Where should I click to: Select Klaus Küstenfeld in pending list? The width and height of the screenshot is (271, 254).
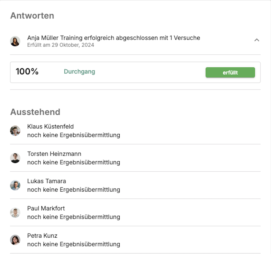(x=51, y=126)
